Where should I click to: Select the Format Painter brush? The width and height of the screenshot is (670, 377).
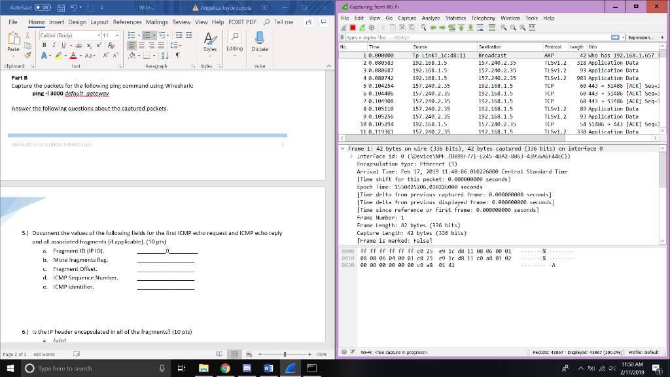tap(27, 55)
